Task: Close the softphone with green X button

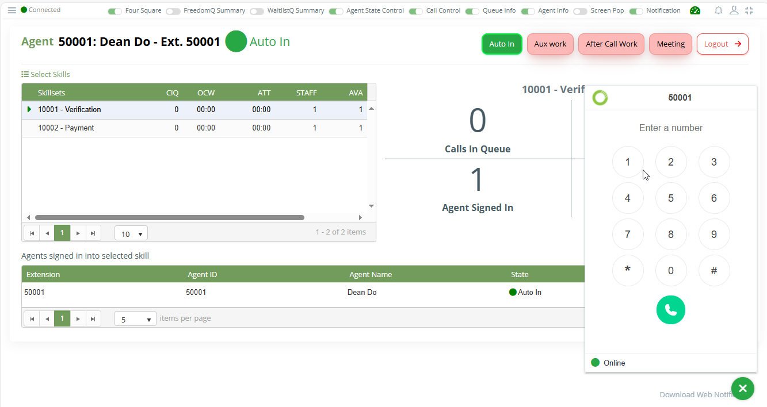Action: point(742,389)
